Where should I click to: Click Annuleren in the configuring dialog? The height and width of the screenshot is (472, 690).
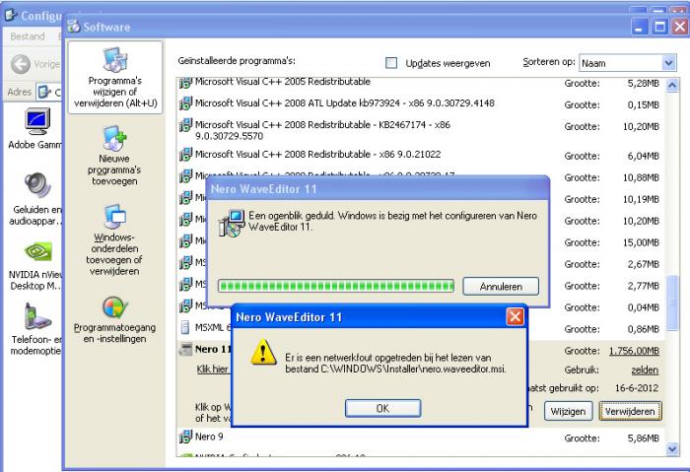[x=501, y=287]
